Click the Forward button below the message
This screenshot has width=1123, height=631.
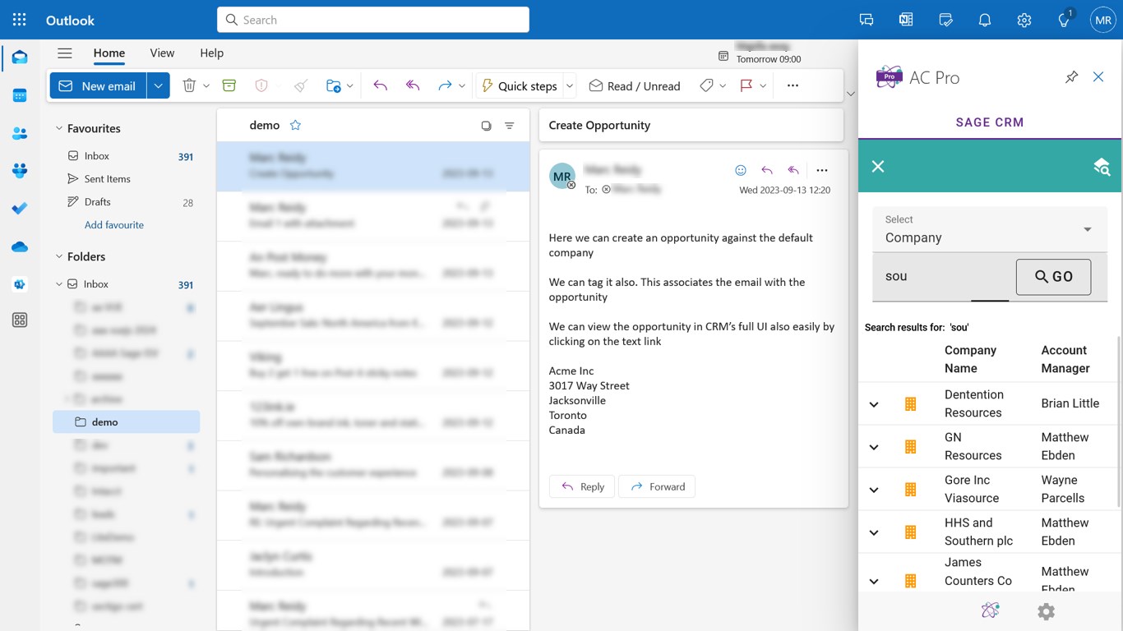pos(657,486)
